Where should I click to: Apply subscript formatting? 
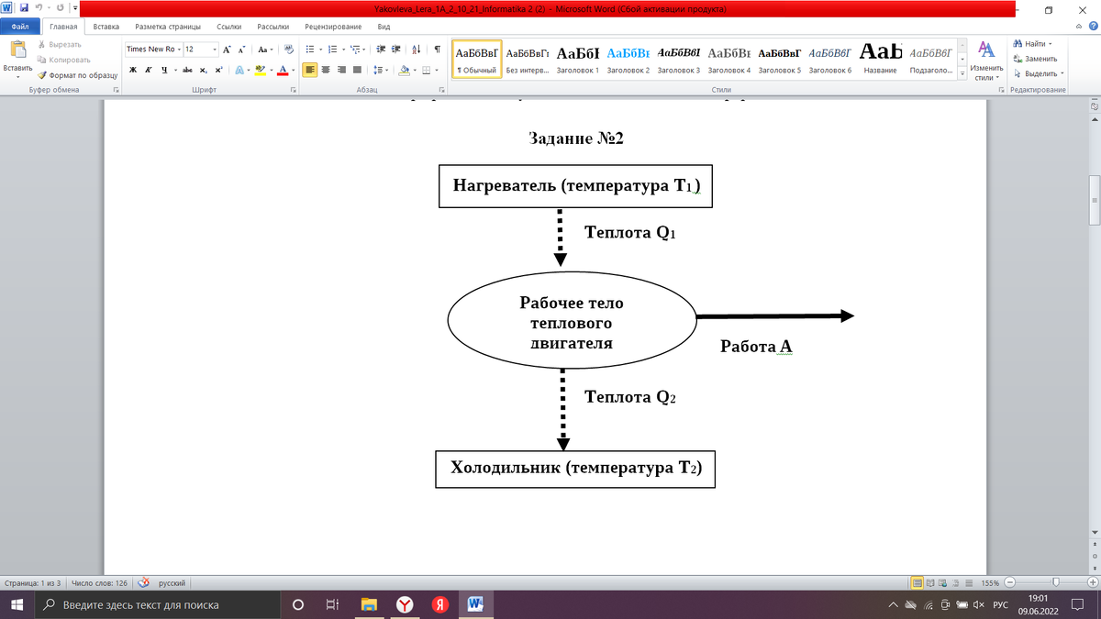click(x=204, y=69)
